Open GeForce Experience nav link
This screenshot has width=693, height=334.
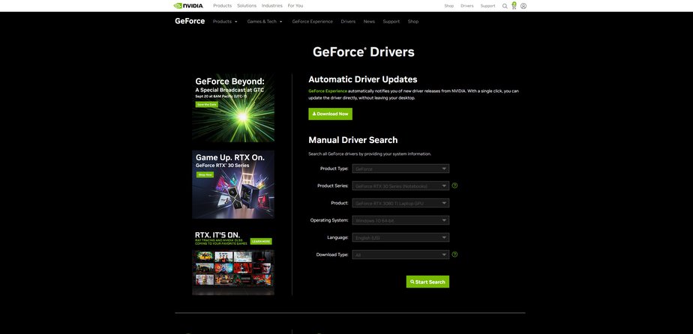[313, 22]
